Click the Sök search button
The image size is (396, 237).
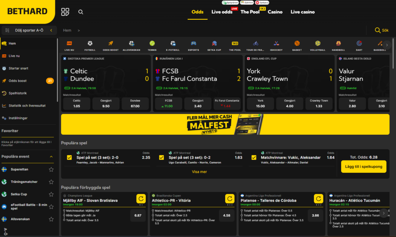tap(382, 30)
